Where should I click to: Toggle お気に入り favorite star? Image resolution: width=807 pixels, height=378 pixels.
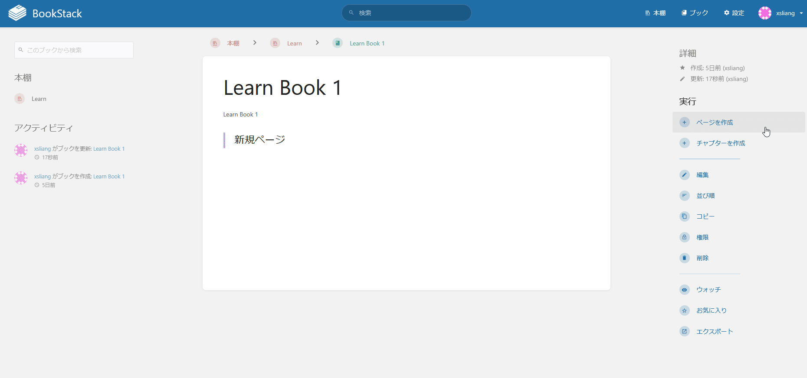coord(684,310)
